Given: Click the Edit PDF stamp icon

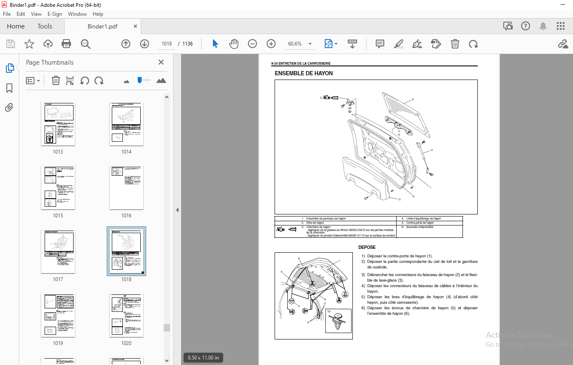Looking at the screenshot, I should tap(436, 44).
